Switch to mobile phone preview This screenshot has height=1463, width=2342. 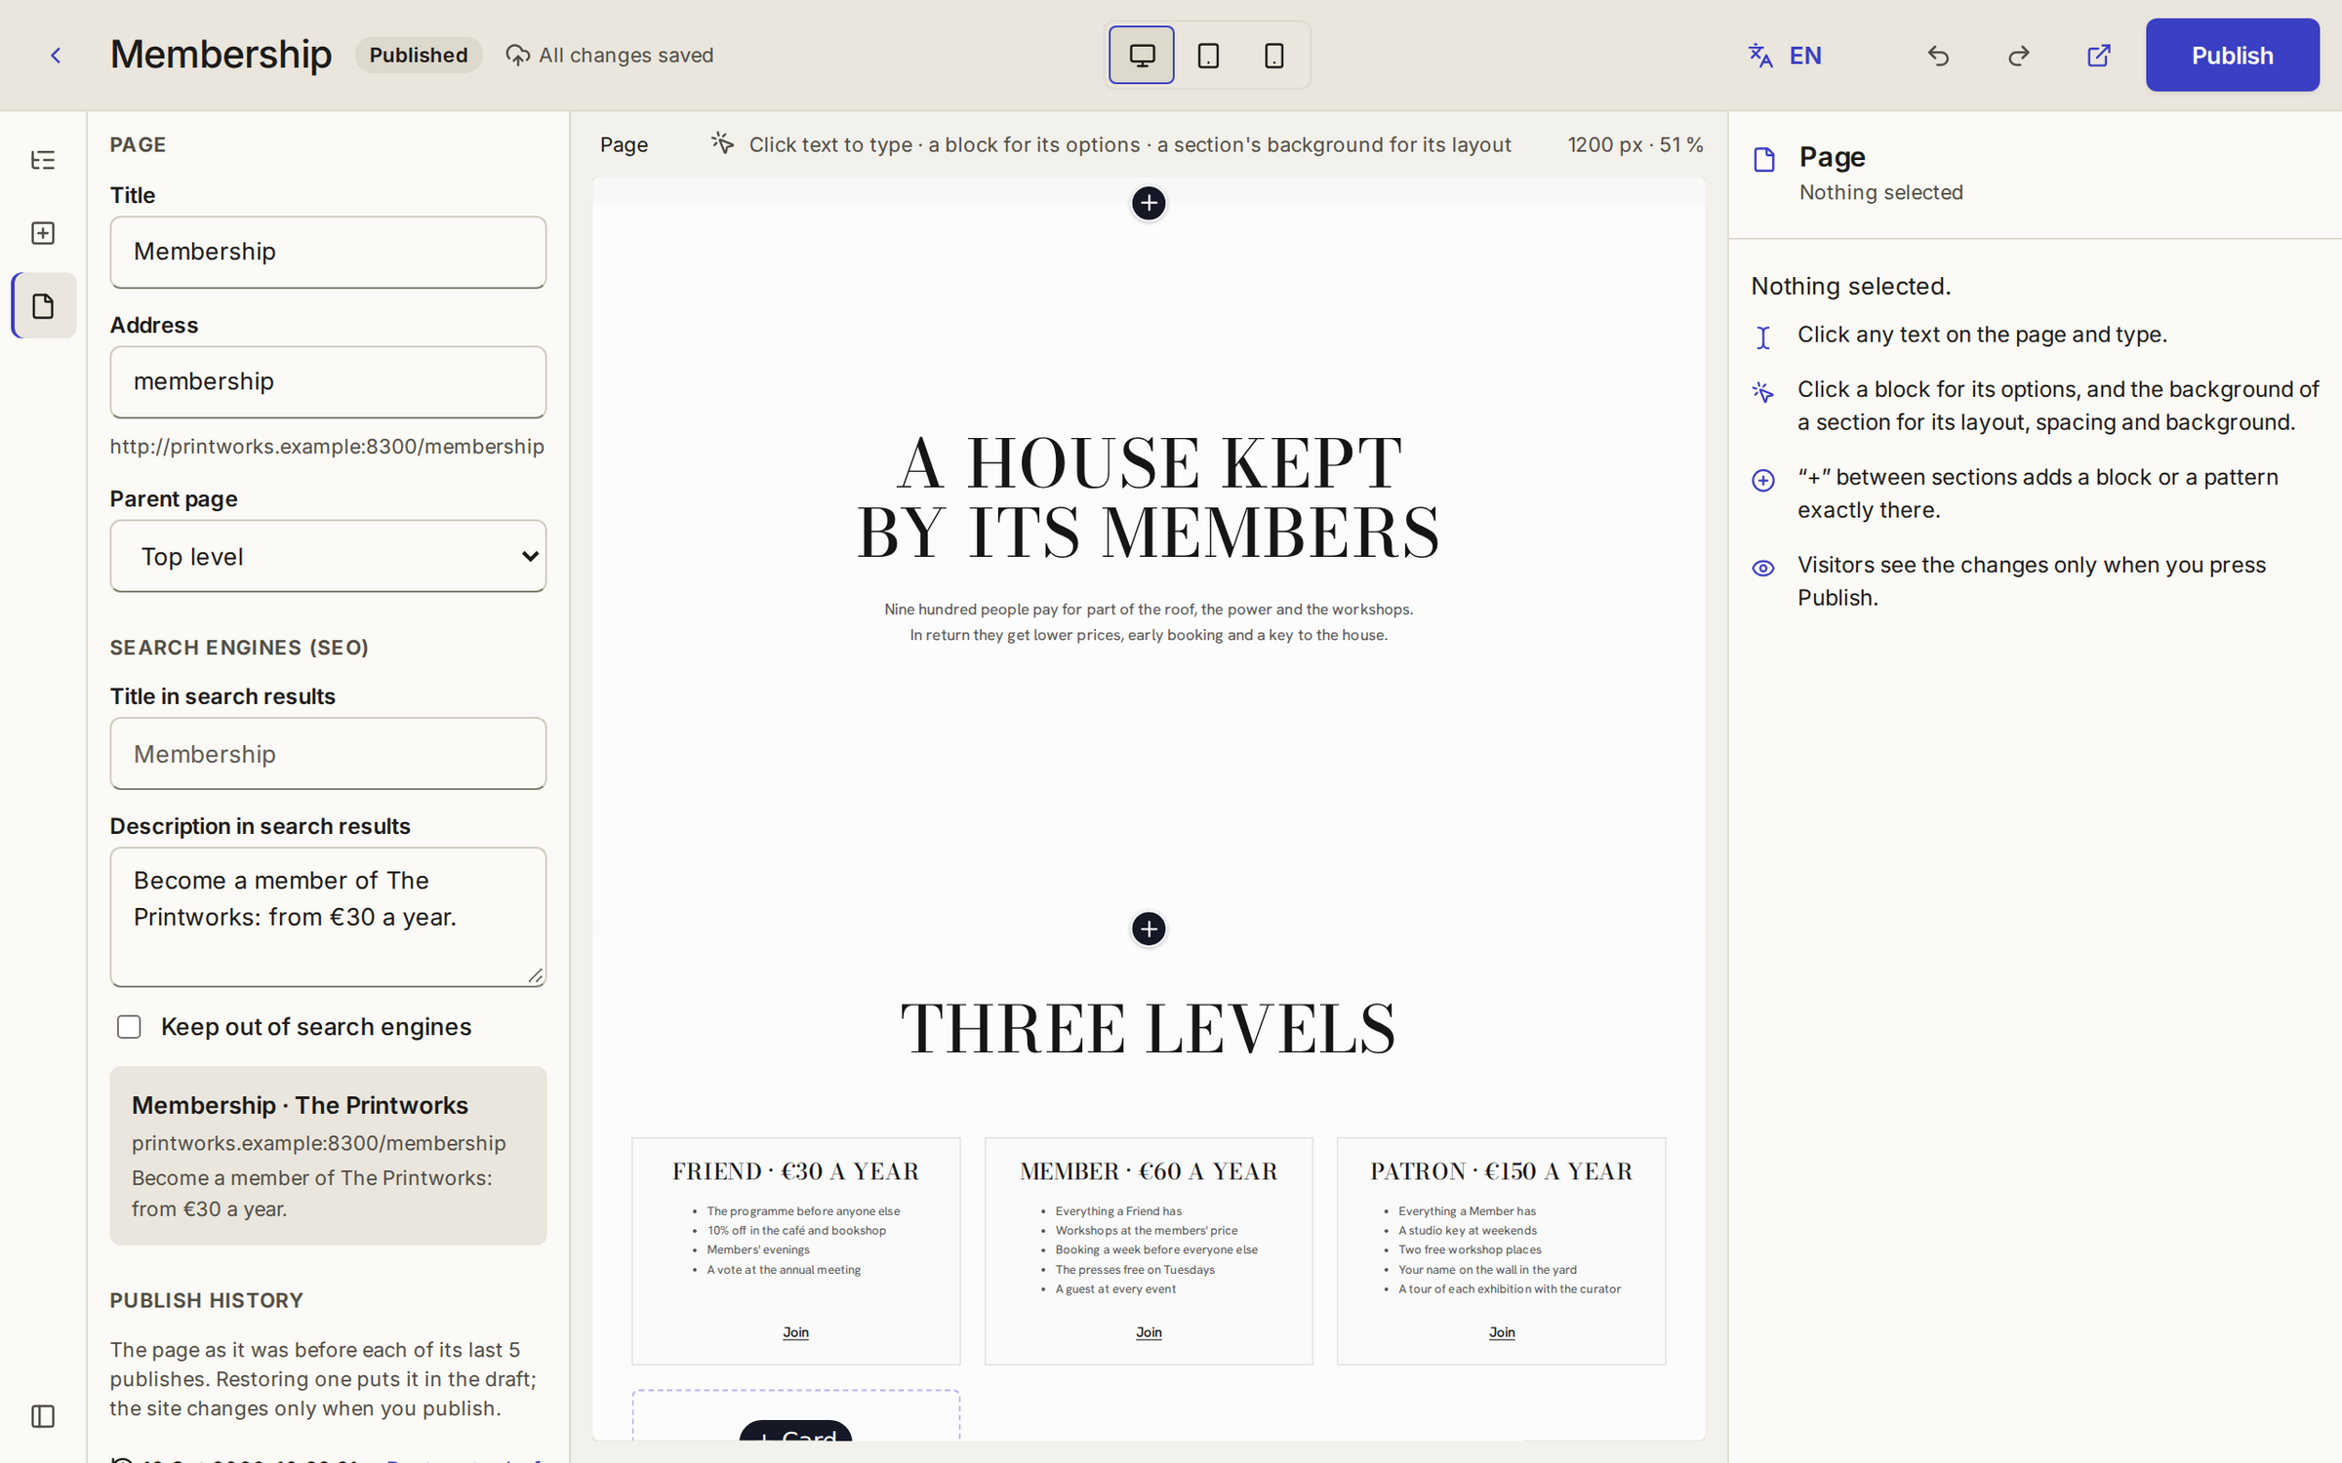[1273, 56]
